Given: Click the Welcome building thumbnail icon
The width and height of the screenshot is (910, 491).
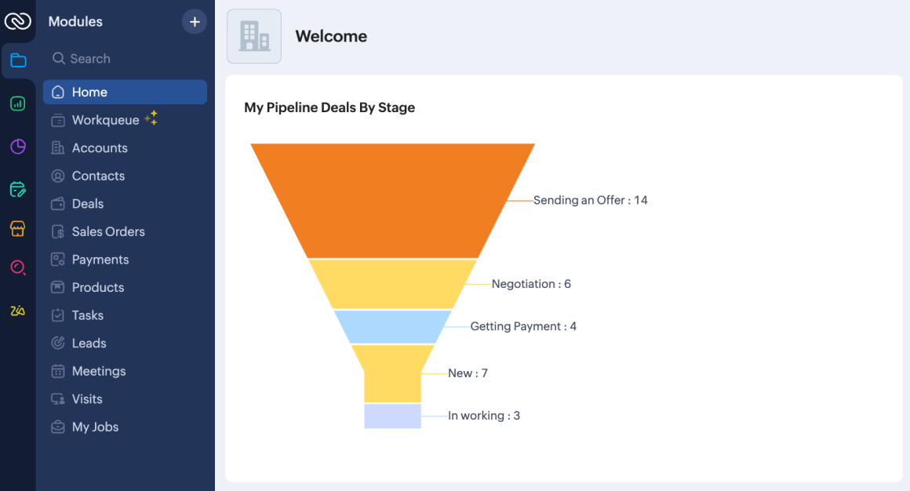Looking at the screenshot, I should [254, 36].
